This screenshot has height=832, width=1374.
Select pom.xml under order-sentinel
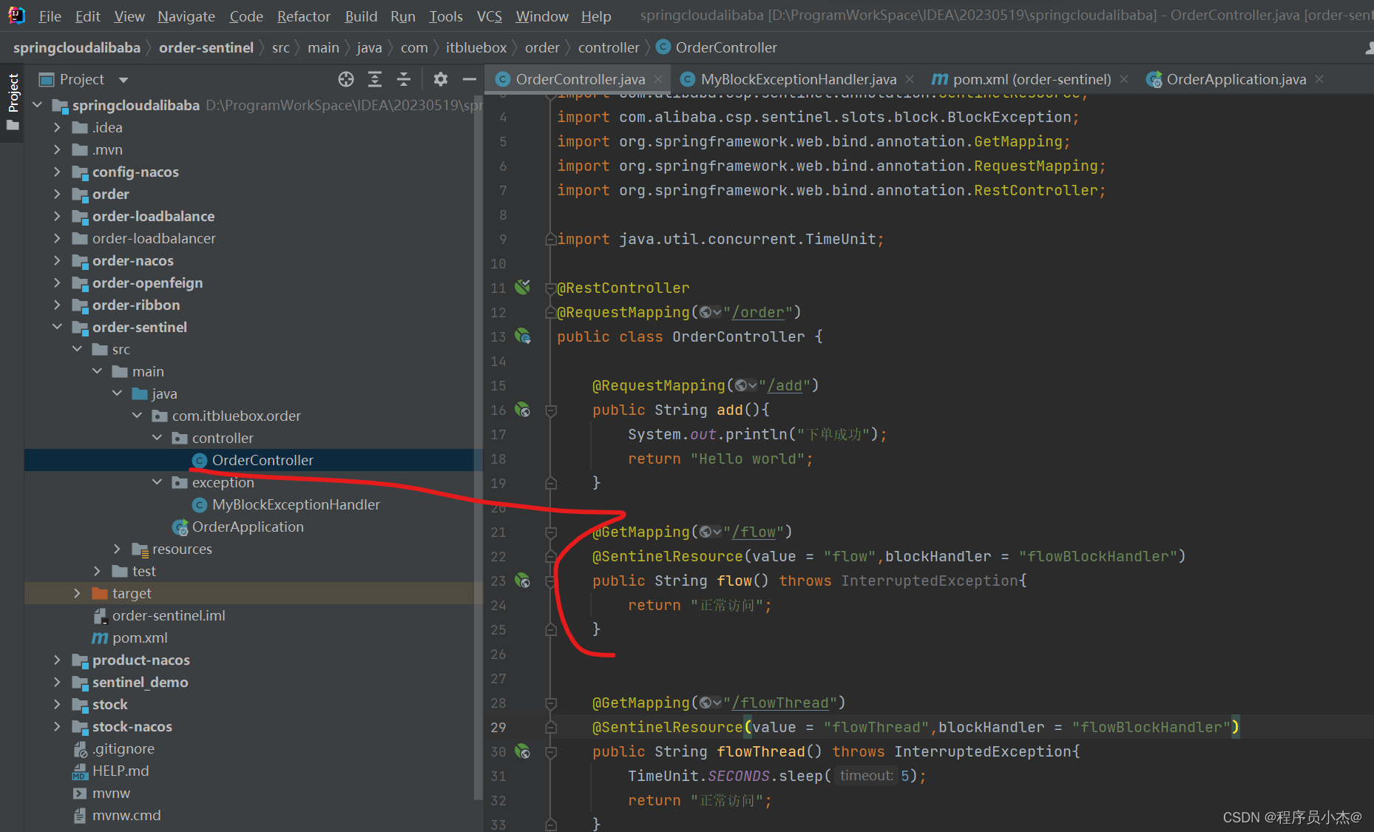[x=139, y=637]
